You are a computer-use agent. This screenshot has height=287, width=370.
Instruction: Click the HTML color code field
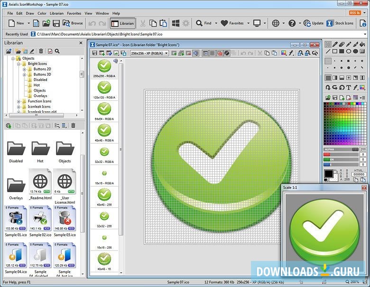(359, 174)
